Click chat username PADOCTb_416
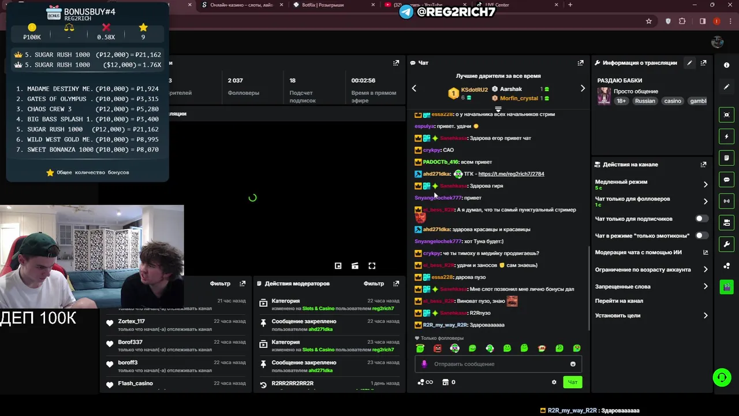 (x=441, y=162)
